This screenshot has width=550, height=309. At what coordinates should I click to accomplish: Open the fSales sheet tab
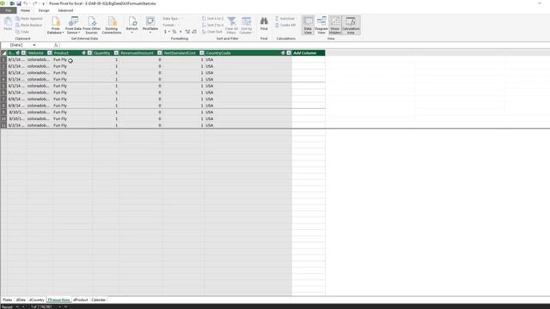pyautogui.click(x=8, y=300)
